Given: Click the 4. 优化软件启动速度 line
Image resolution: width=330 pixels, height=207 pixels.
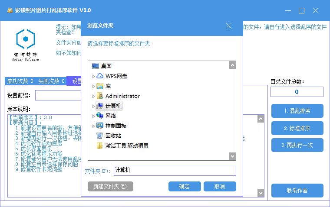Looking at the screenshot, I should pyautogui.click(x=39, y=144).
